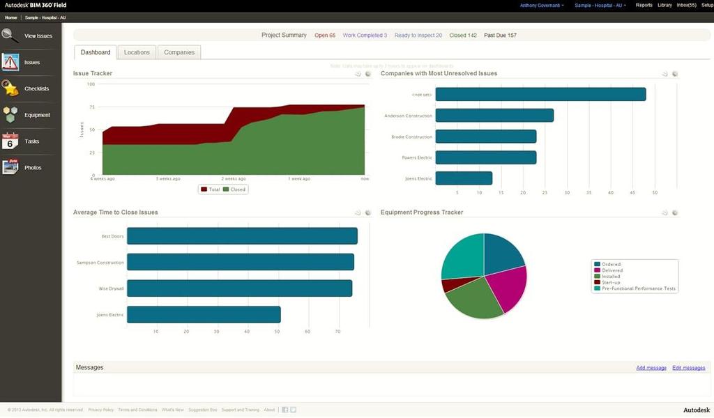Switch to the Dashboard tab
This screenshot has height=418, width=714.
coord(96,52)
